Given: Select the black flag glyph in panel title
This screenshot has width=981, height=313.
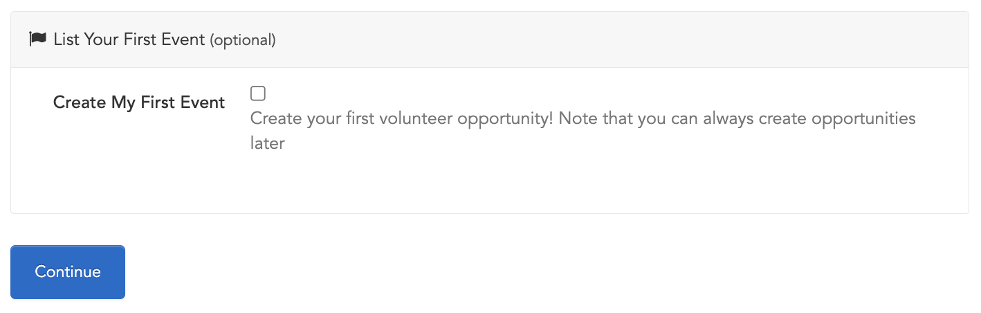Looking at the screenshot, I should [37, 39].
